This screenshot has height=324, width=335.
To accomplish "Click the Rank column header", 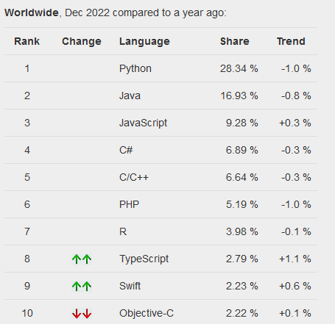I will (x=27, y=41).
